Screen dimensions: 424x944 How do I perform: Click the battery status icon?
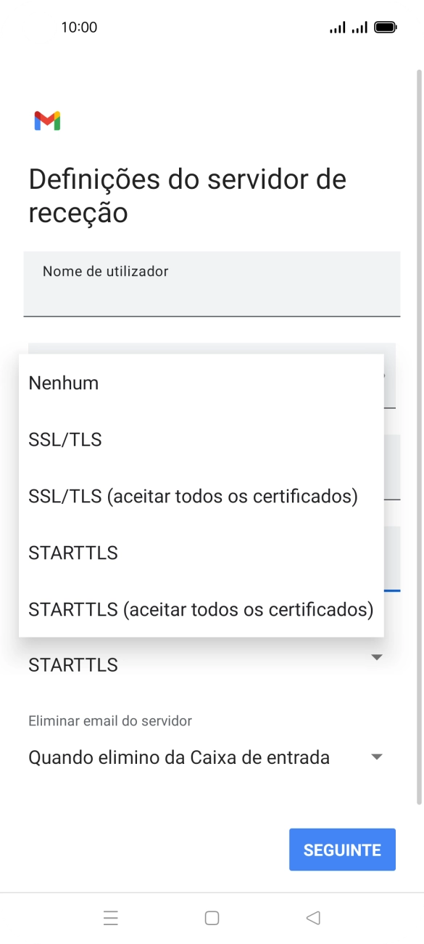click(383, 26)
